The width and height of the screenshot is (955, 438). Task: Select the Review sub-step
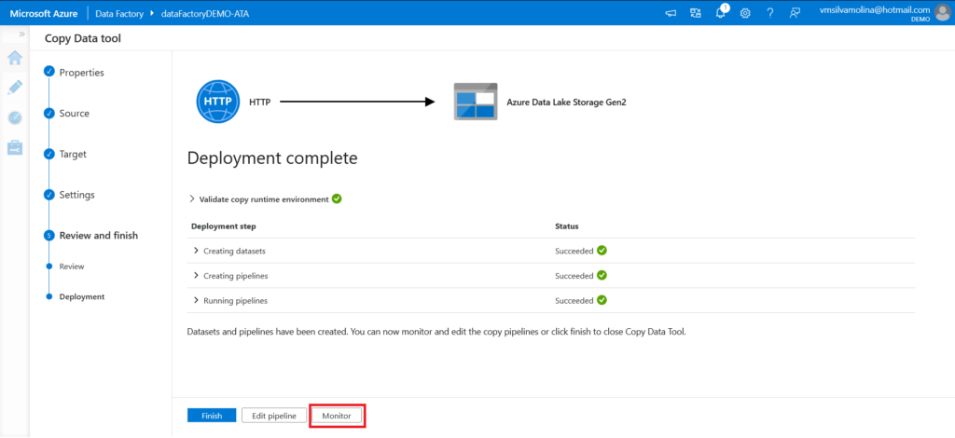[x=72, y=267]
